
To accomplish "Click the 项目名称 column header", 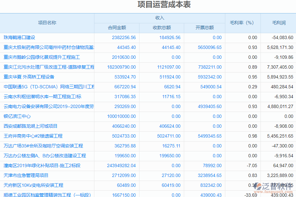I will [46, 23].
